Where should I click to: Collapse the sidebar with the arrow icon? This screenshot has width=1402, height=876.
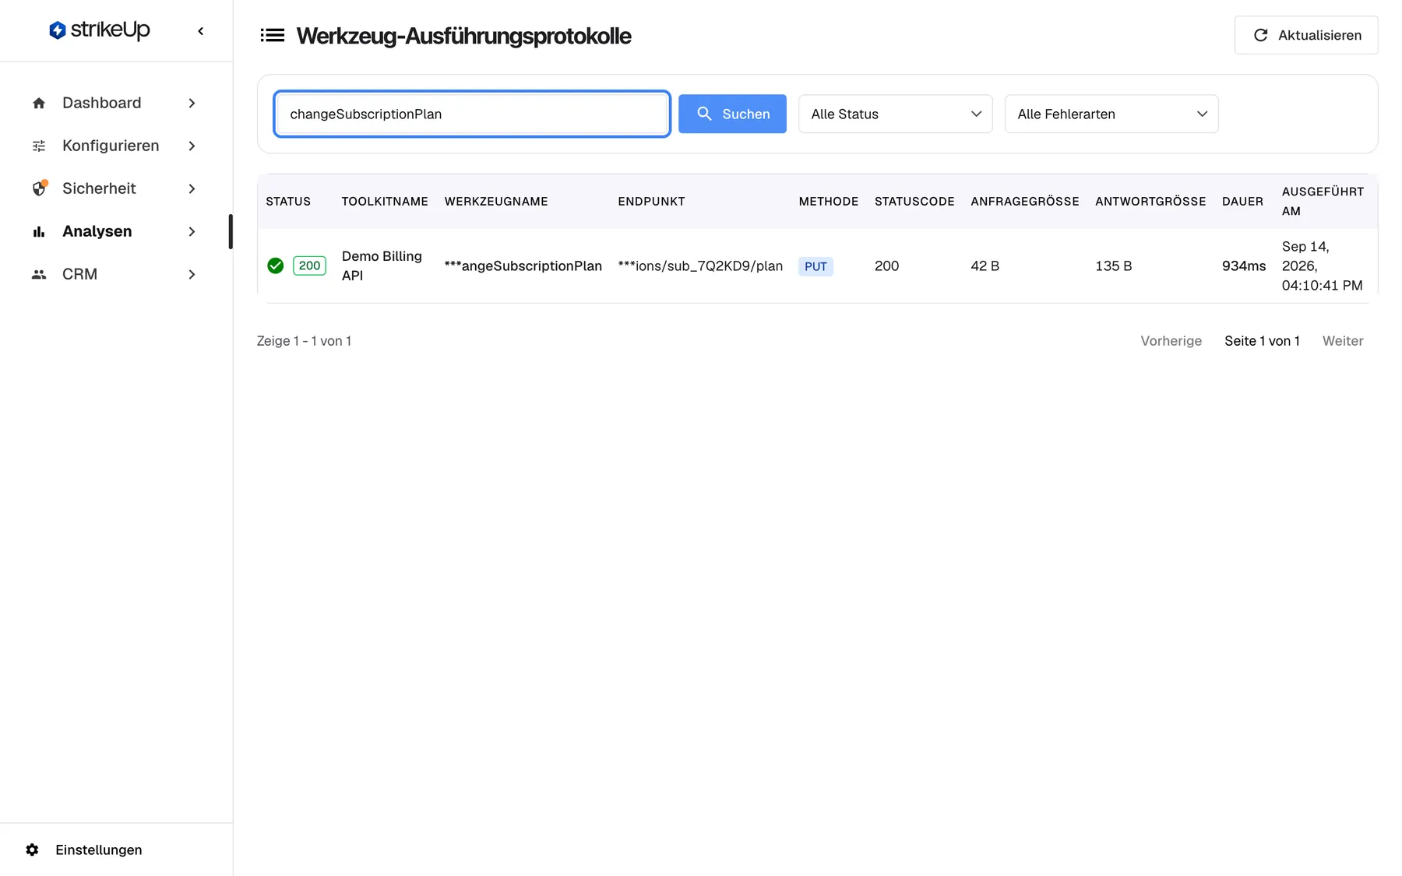point(201,31)
